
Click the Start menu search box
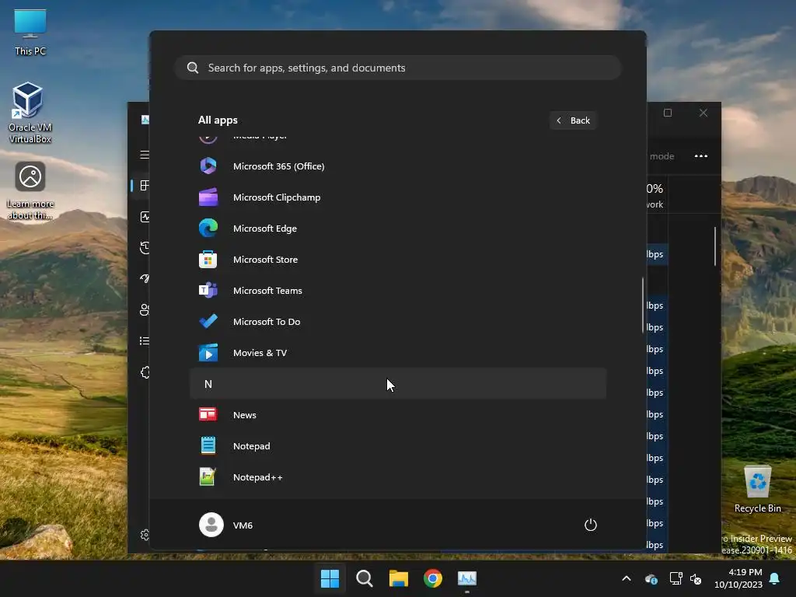coord(398,68)
